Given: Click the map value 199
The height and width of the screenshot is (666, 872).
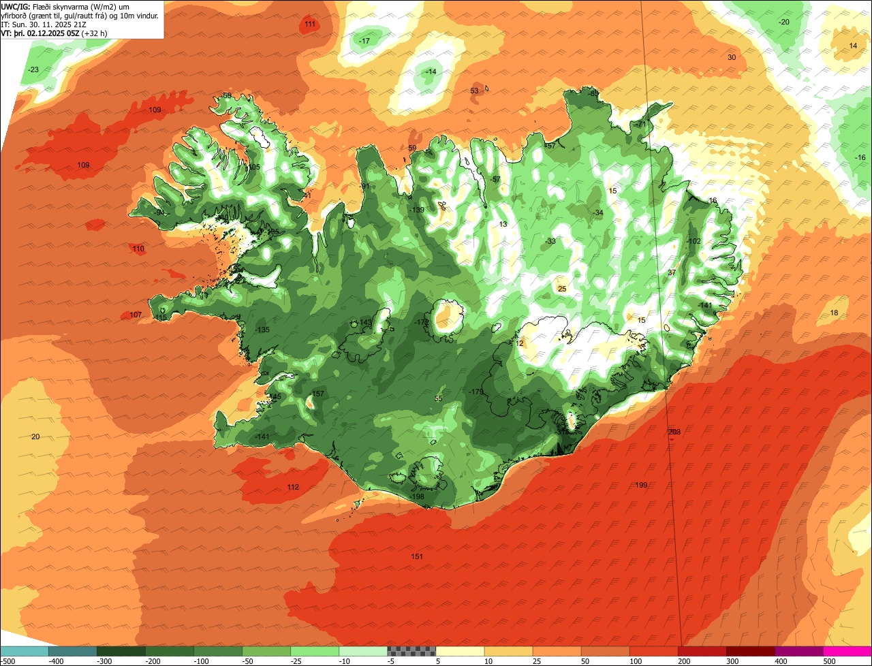Looking at the screenshot, I should point(641,485).
